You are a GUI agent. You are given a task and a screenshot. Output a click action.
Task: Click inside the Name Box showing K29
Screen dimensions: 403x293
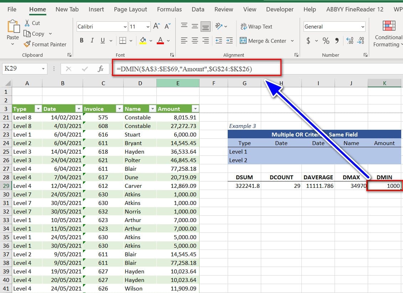[x=21, y=68]
